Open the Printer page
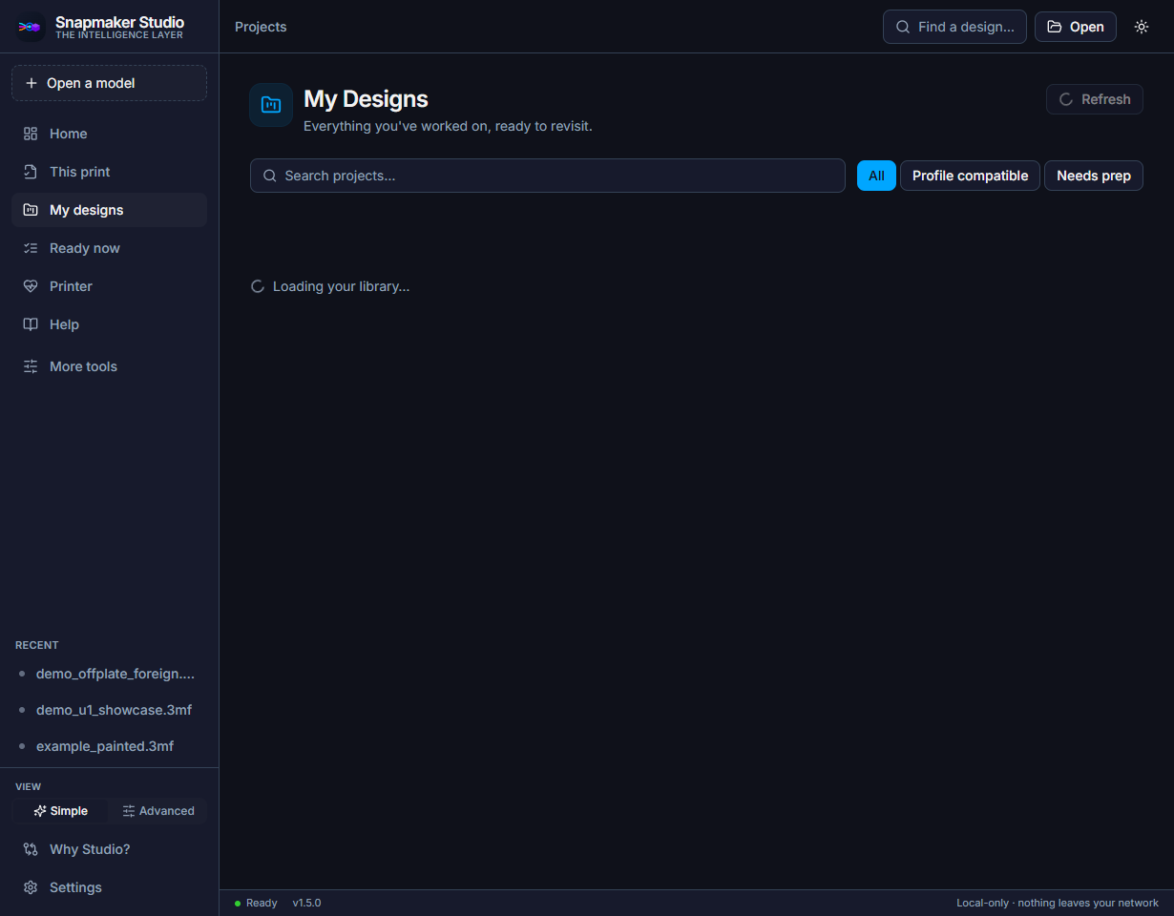 coord(109,286)
